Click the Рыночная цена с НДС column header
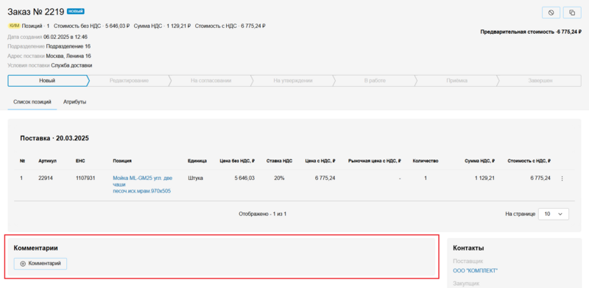Screen dimensions: 589x288 click(x=375, y=161)
